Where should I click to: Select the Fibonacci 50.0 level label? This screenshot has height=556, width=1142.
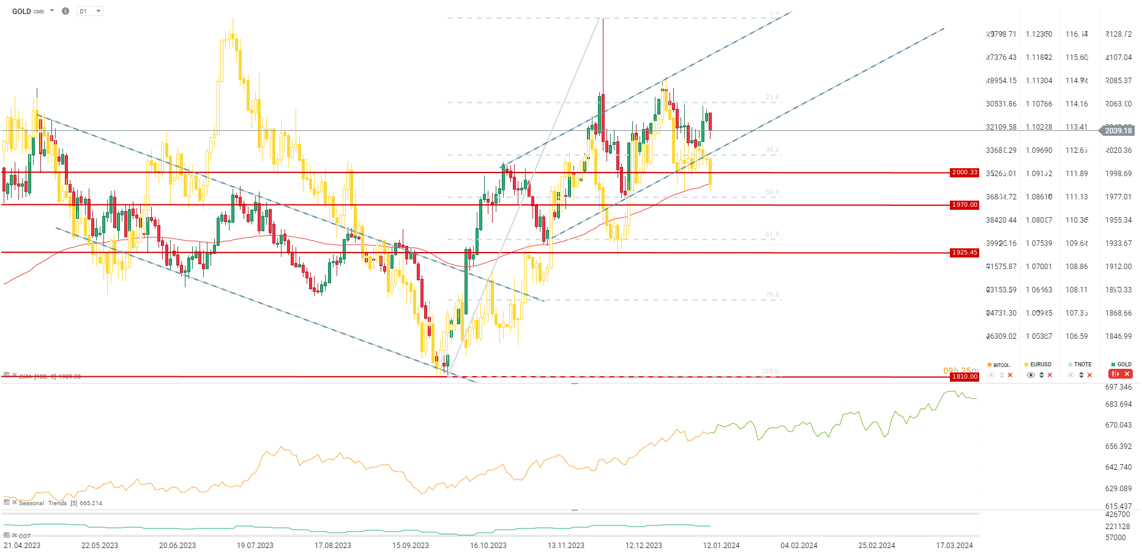coord(772,192)
